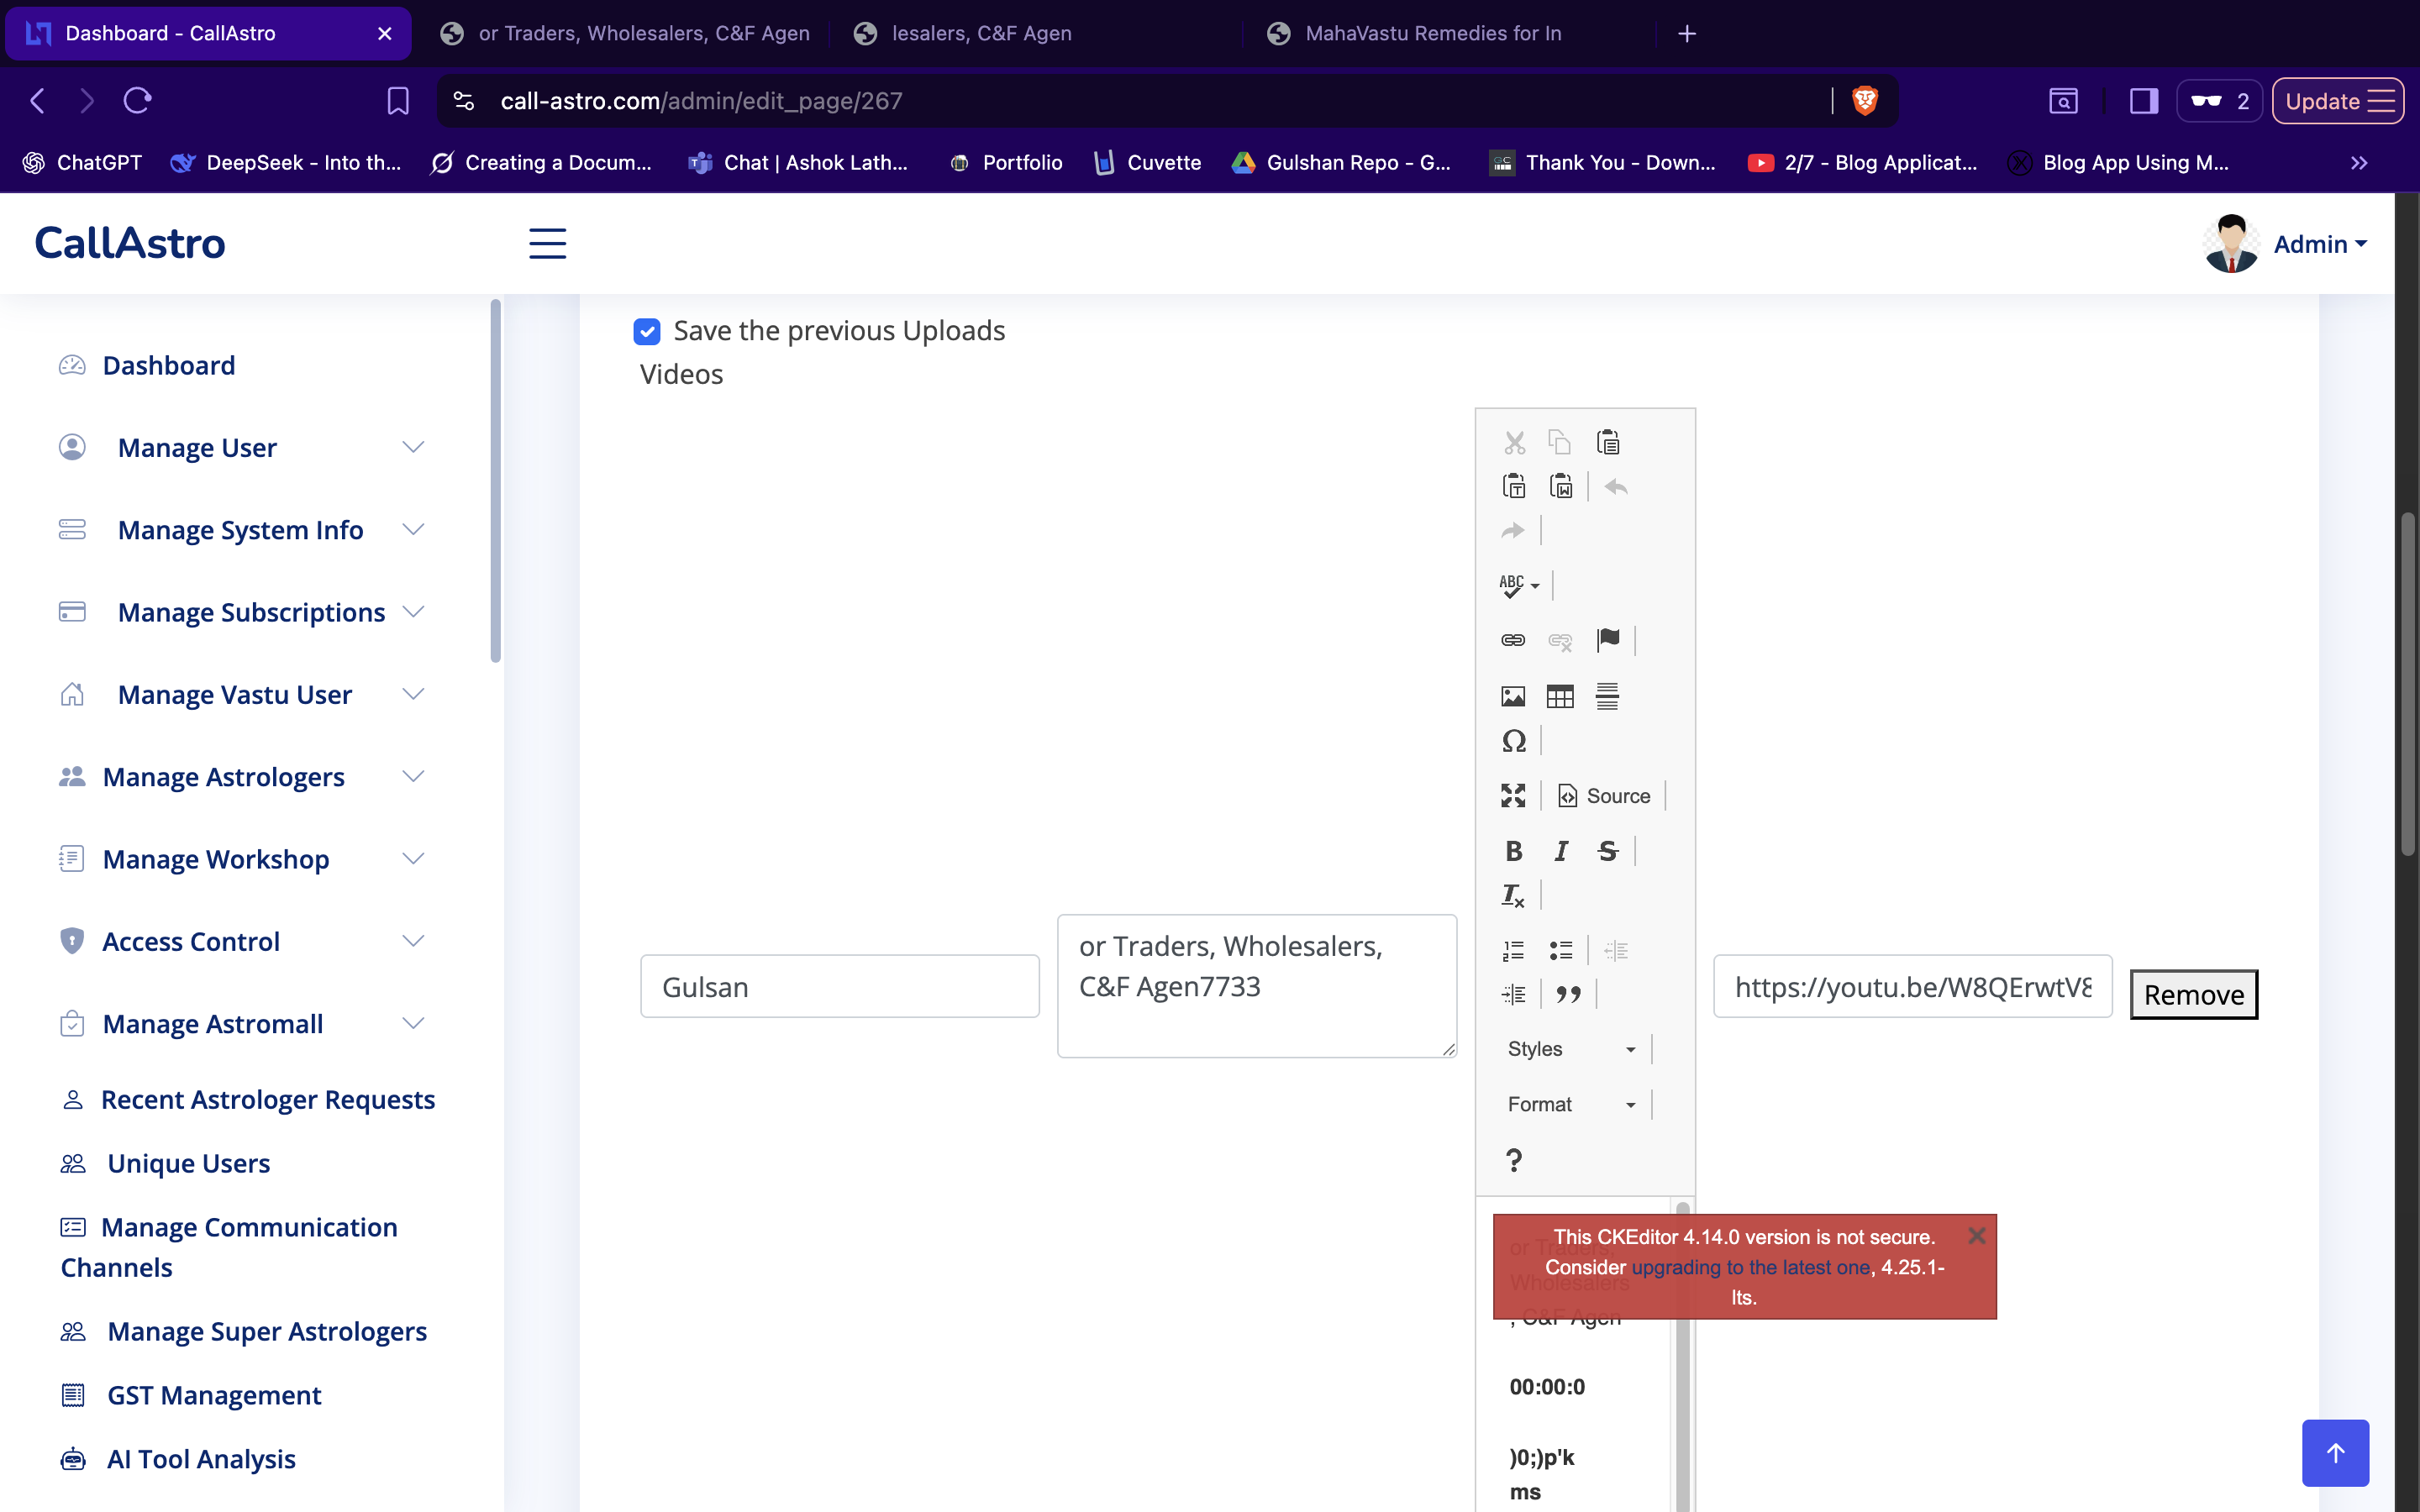Click the Insert Image icon
Image resolution: width=2420 pixels, height=1512 pixels.
click(1514, 696)
